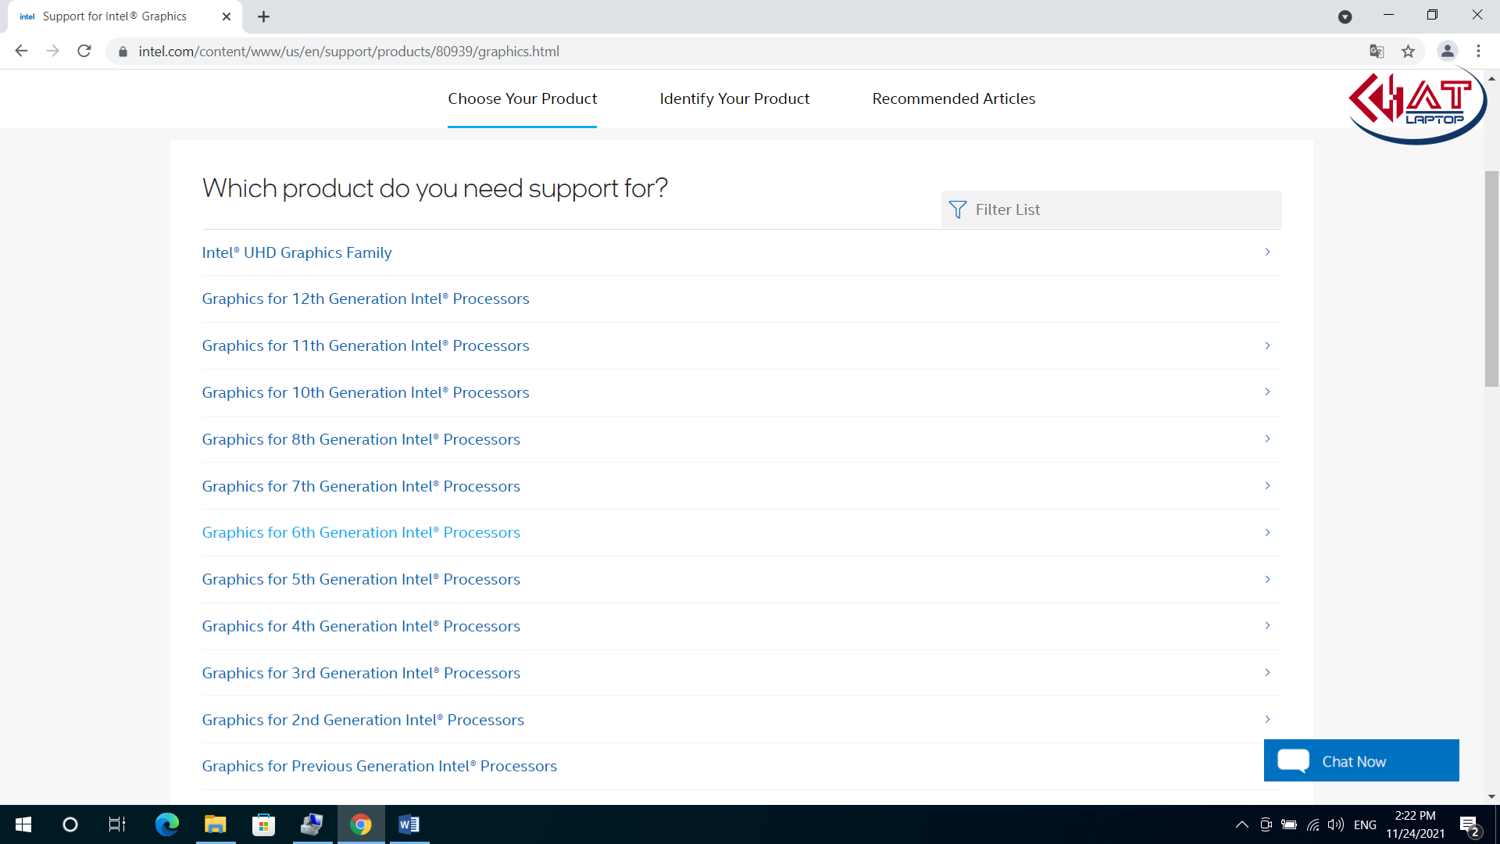Expand the 5th Generation row chevron

pos(1267,579)
